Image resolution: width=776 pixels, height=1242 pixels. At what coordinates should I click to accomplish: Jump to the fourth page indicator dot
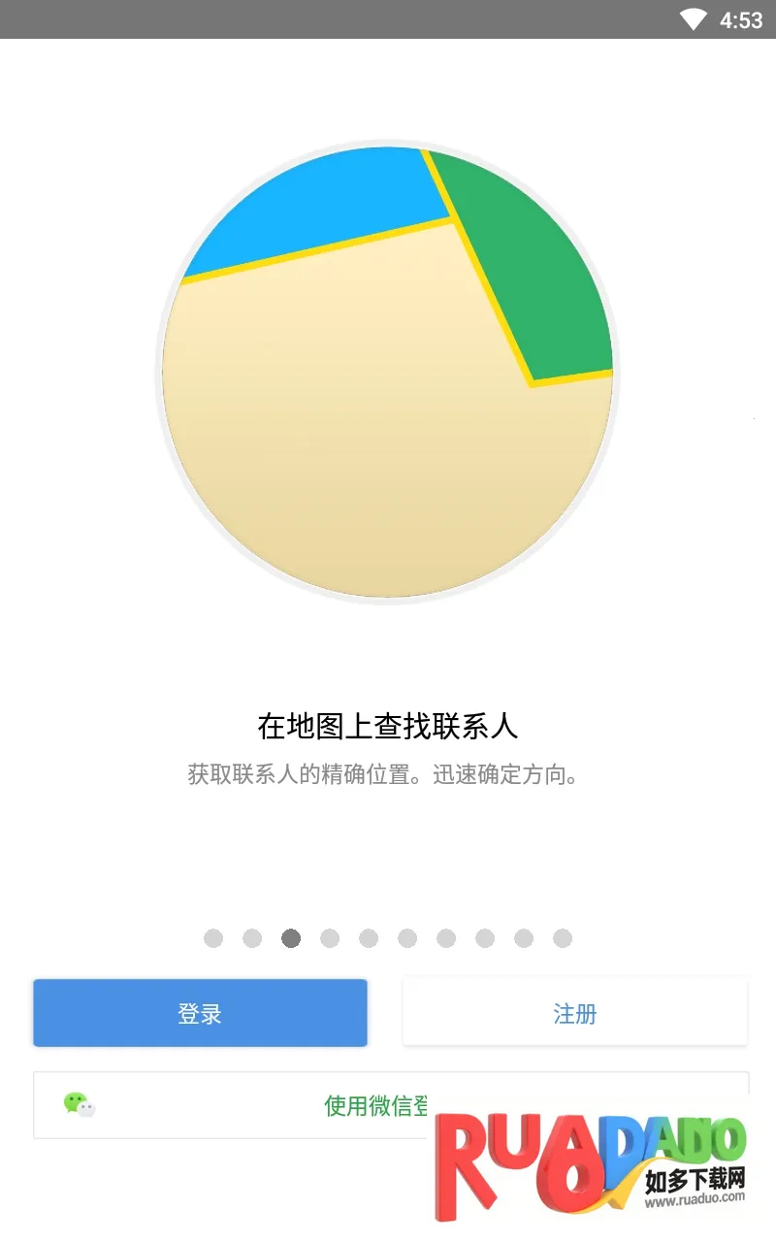point(330,938)
